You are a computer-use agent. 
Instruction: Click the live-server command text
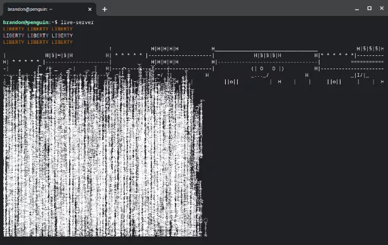tap(77, 22)
